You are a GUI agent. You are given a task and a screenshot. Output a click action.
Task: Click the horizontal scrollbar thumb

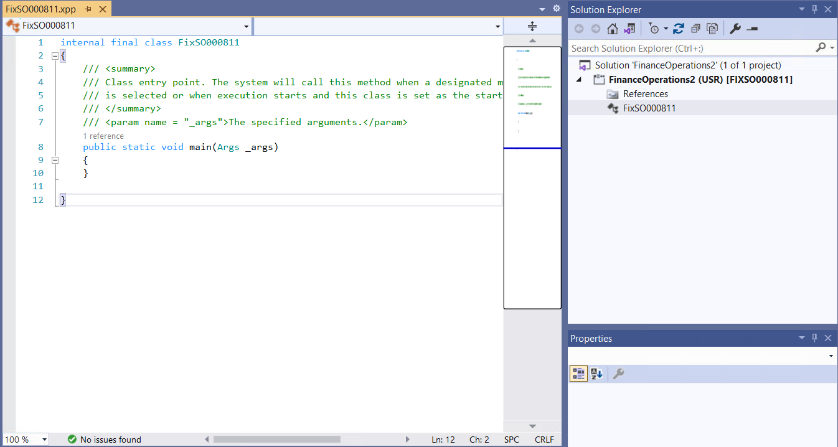pyautogui.click(x=276, y=440)
